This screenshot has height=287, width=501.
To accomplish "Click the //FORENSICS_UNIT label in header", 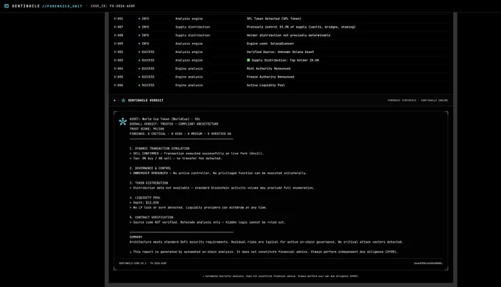I will [x=62, y=6].
